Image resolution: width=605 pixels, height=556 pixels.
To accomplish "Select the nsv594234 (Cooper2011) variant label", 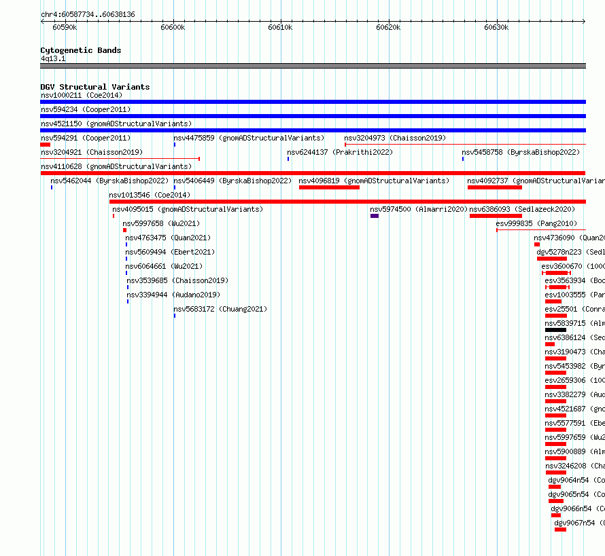I will click(86, 109).
